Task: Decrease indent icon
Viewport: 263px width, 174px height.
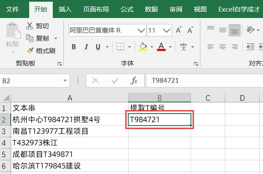Action: click(x=251, y=47)
